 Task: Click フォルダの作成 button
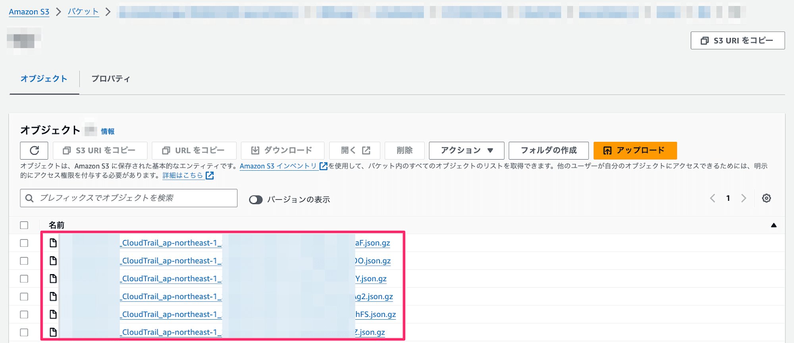coord(549,151)
